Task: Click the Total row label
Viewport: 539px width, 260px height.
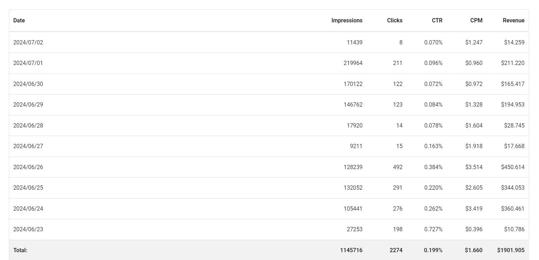Action: pos(20,250)
